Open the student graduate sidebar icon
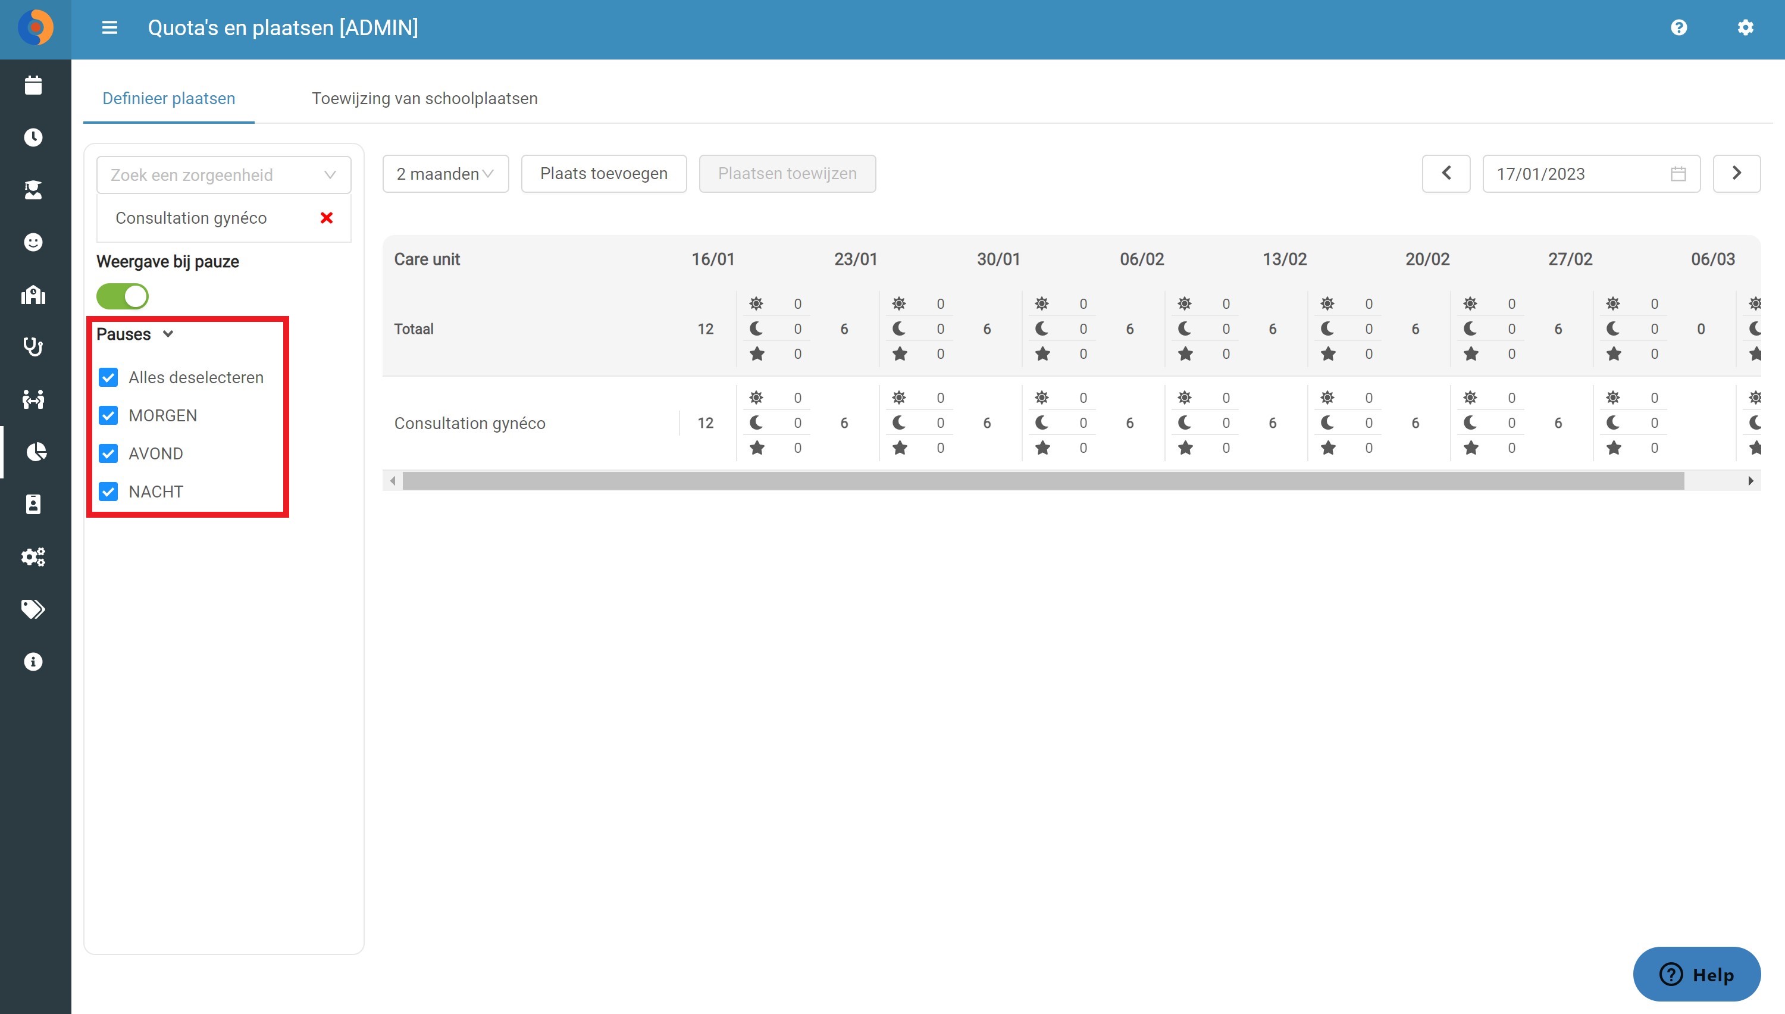 tap(33, 189)
